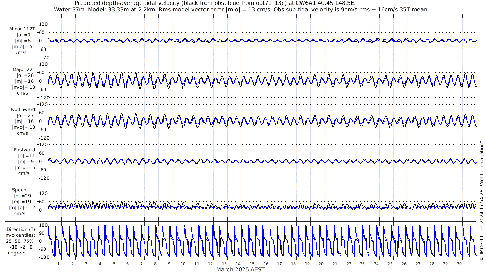
Task: Select the '|m|-|o|= 12' value
Action: pyautogui.click(x=22, y=208)
